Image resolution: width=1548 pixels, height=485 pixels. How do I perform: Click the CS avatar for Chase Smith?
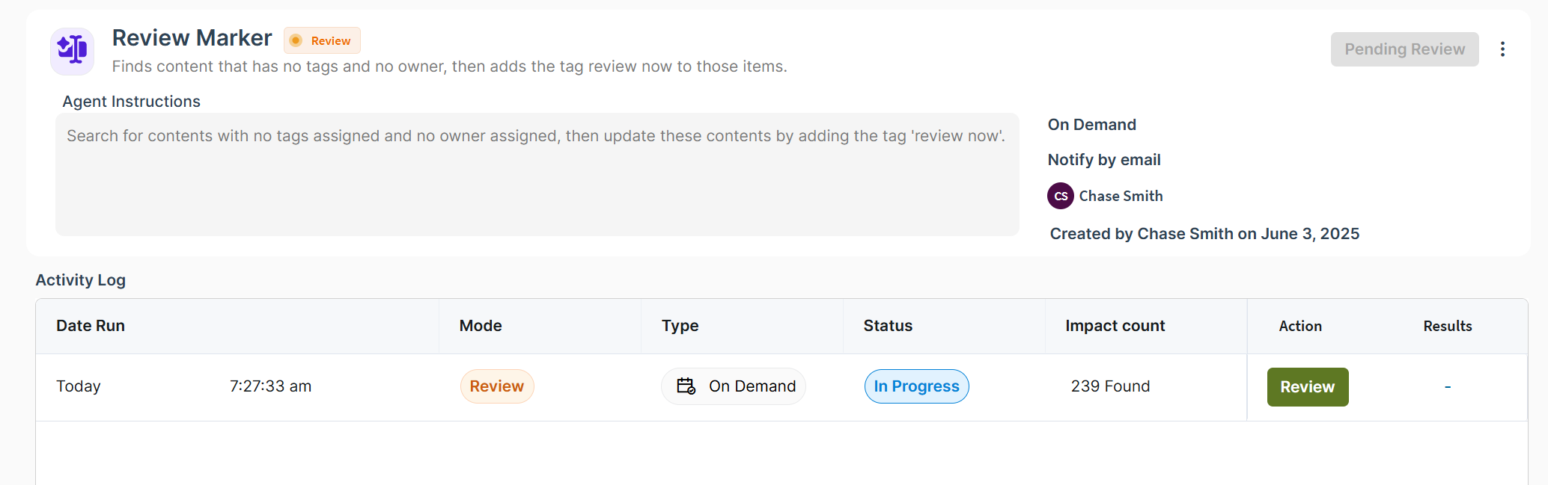pyautogui.click(x=1061, y=196)
